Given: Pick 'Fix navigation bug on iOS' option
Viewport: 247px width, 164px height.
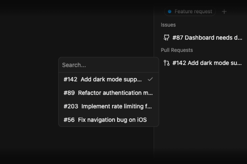Looking at the screenshot, I should [x=112, y=120].
